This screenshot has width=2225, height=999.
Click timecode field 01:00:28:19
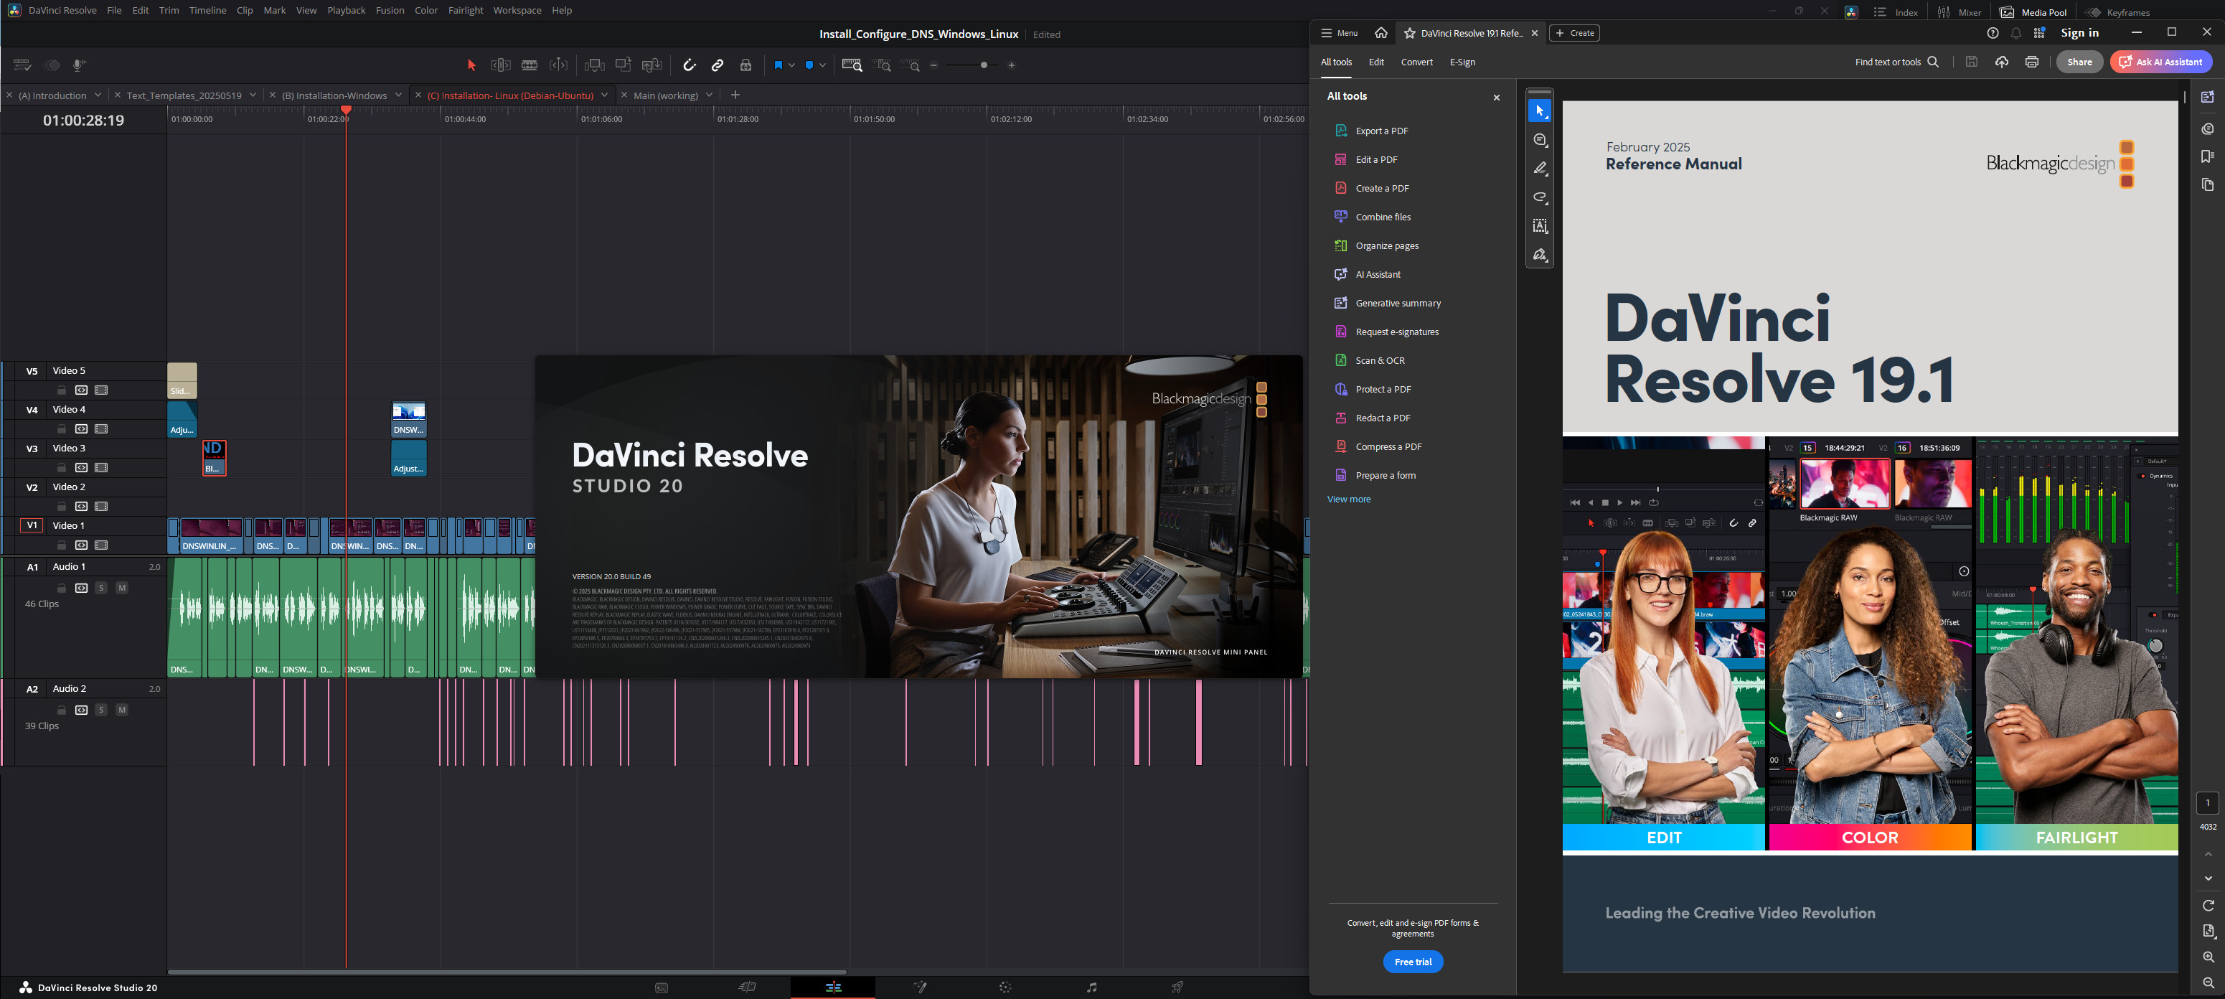84,120
